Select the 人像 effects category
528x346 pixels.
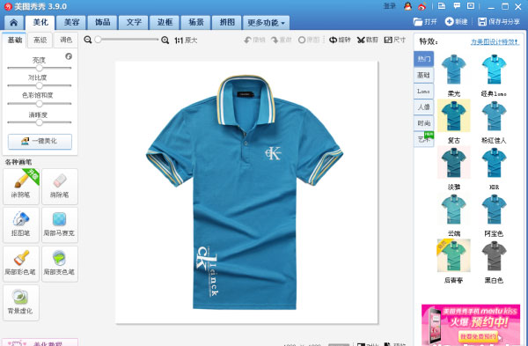coord(423,107)
